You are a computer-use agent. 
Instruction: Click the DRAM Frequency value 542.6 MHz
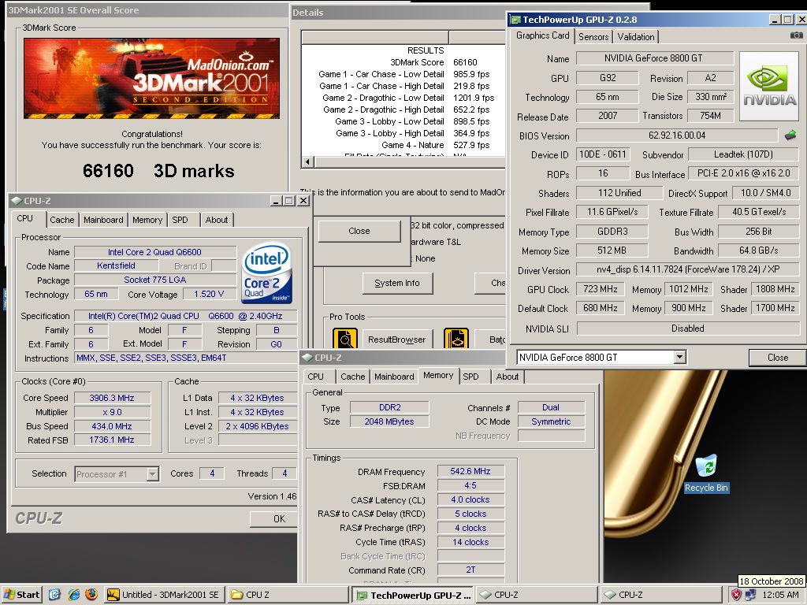[470, 471]
